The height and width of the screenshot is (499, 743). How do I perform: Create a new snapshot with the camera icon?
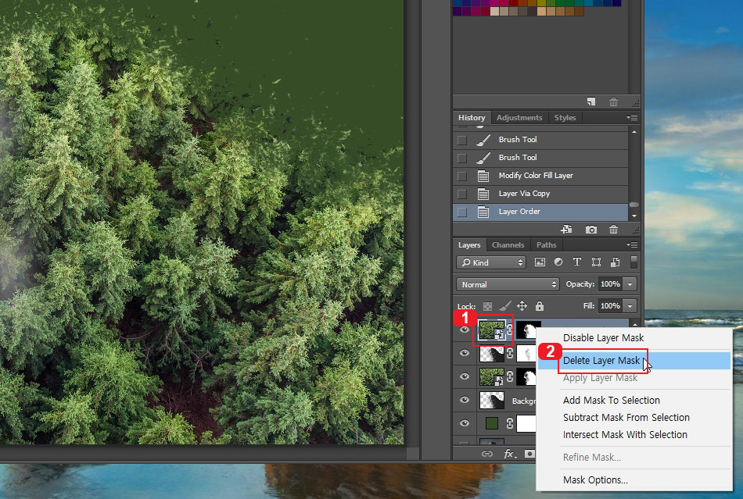[x=591, y=230]
